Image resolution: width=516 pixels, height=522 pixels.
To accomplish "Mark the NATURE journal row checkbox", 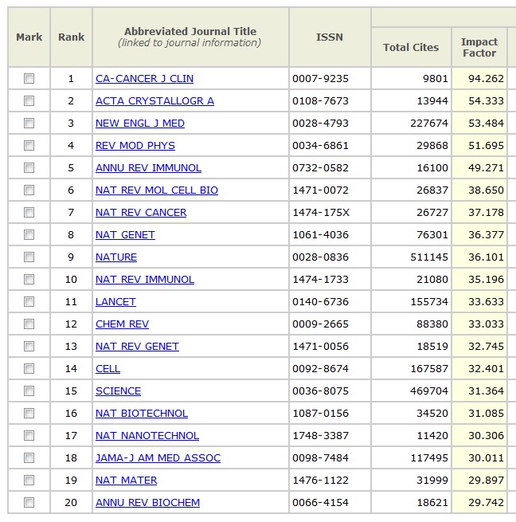I will coord(29,257).
